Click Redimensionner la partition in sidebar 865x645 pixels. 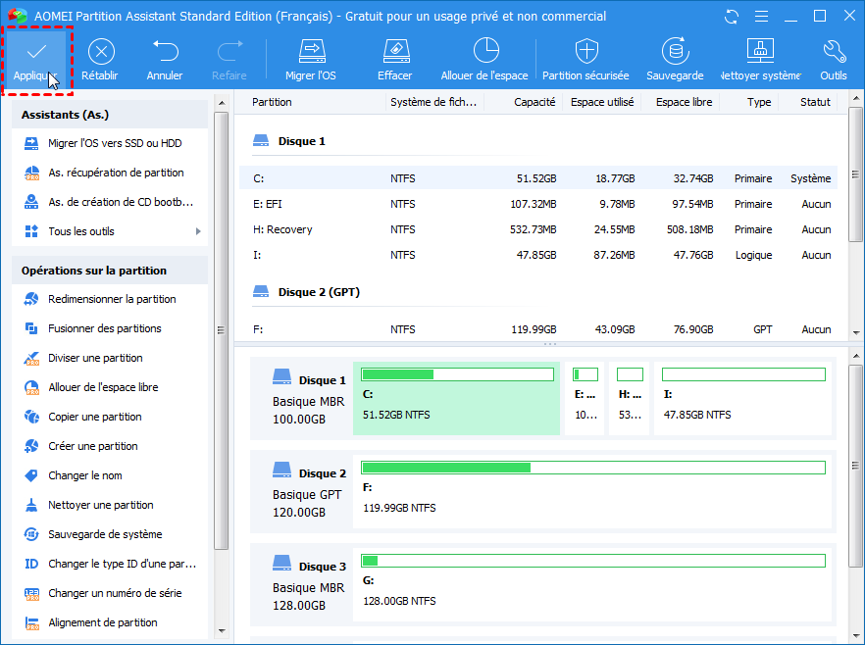click(x=112, y=299)
